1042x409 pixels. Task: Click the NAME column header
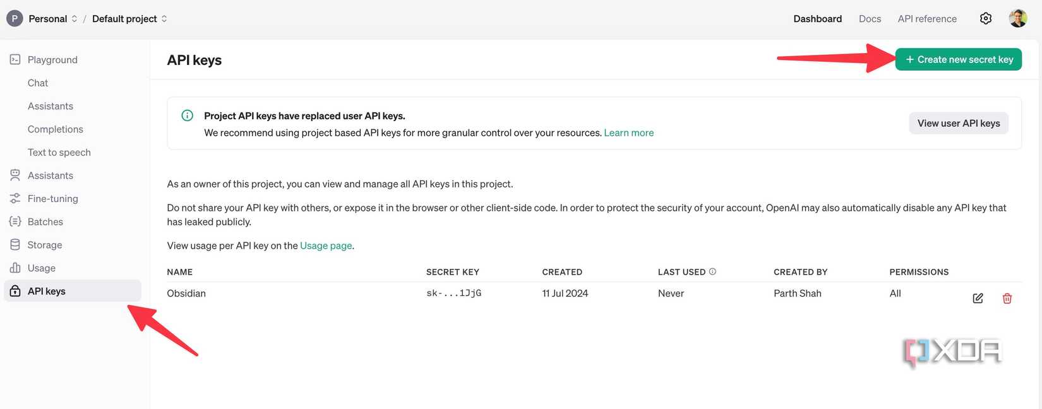point(179,272)
